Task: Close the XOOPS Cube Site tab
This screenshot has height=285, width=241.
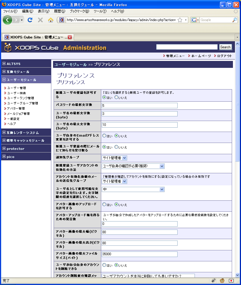Action: click(x=70, y=37)
